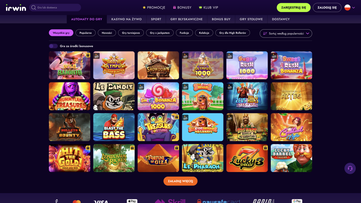Open the Kolekcje filter chip
Image resolution: width=361 pixels, height=203 pixels.
[204, 33]
